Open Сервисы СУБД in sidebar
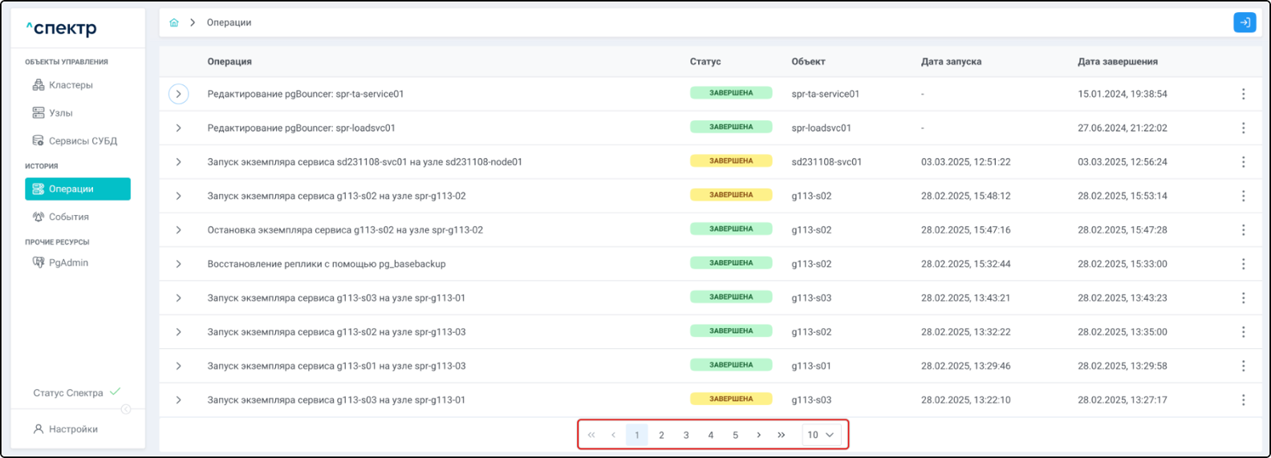 82,141
